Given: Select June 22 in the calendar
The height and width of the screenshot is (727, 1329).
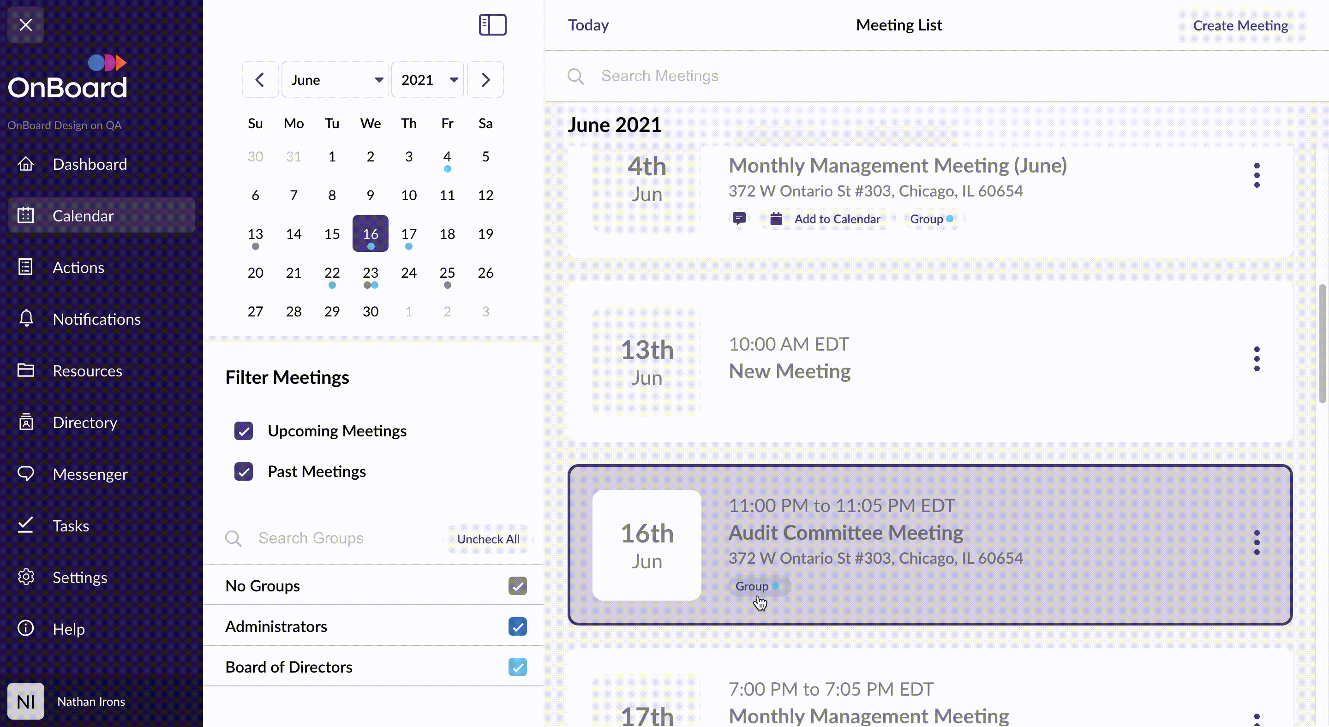Looking at the screenshot, I should pyautogui.click(x=332, y=272).
